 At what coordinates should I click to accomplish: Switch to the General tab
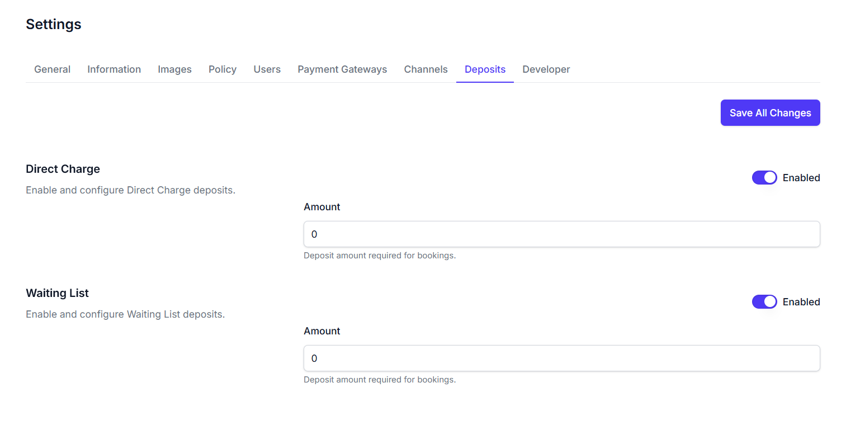(52, 69)
